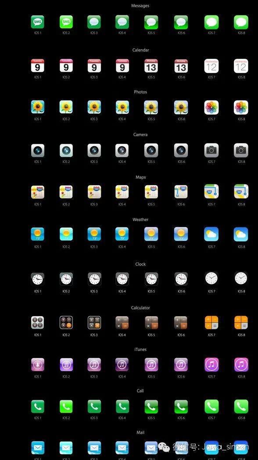Click the iOS 5 label under Calculator
Viewport: 258px width, 460px height.
click(151, 335)
